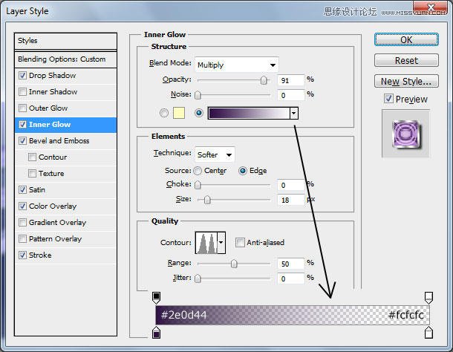Select the Color Overlay style label
This screenshot has width=453, height=352.
click(x=53, y=206)
